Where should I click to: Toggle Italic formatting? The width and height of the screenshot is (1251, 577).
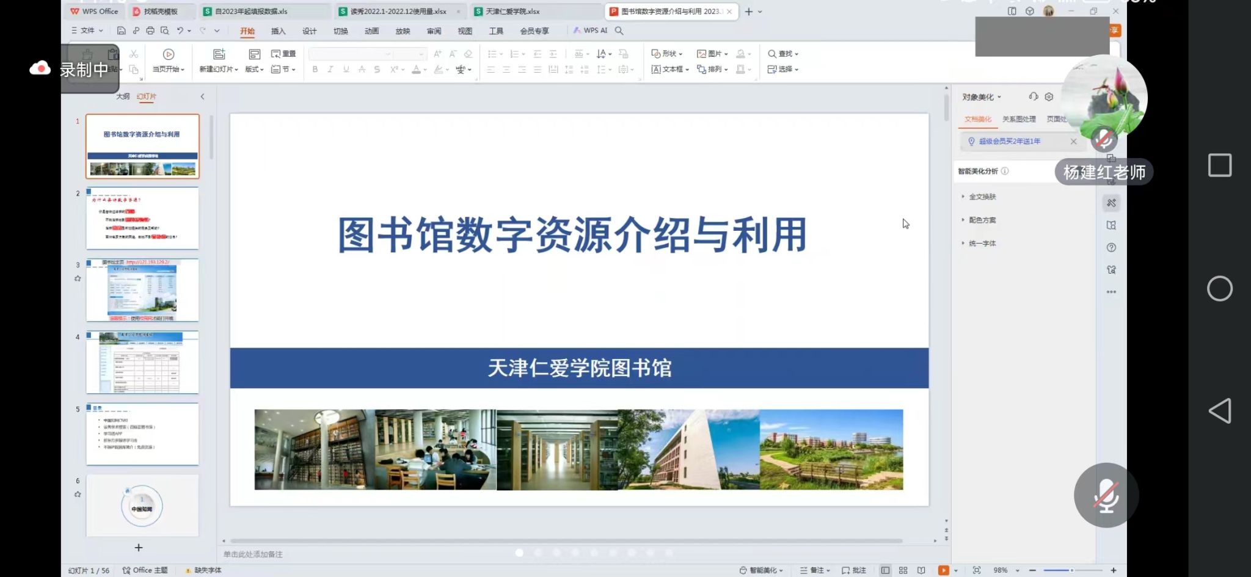(330, 70)
